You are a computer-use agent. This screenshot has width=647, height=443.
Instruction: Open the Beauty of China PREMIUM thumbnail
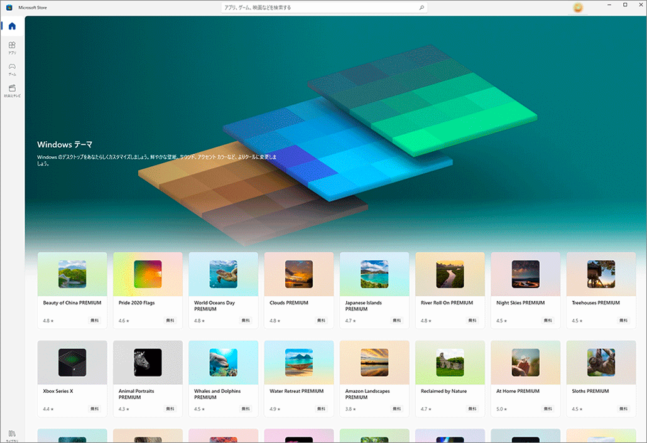[72, 274]
